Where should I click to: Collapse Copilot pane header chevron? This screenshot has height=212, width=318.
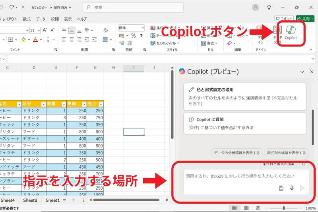(302, 72)
